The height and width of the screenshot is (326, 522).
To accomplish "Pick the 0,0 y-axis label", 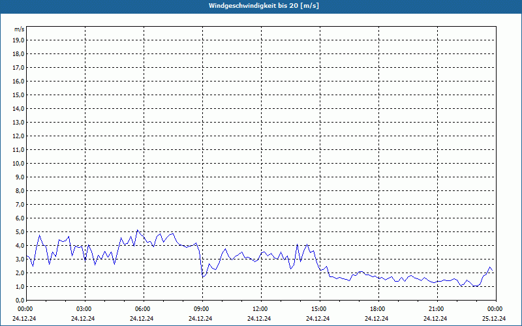I will click(20, 300).
